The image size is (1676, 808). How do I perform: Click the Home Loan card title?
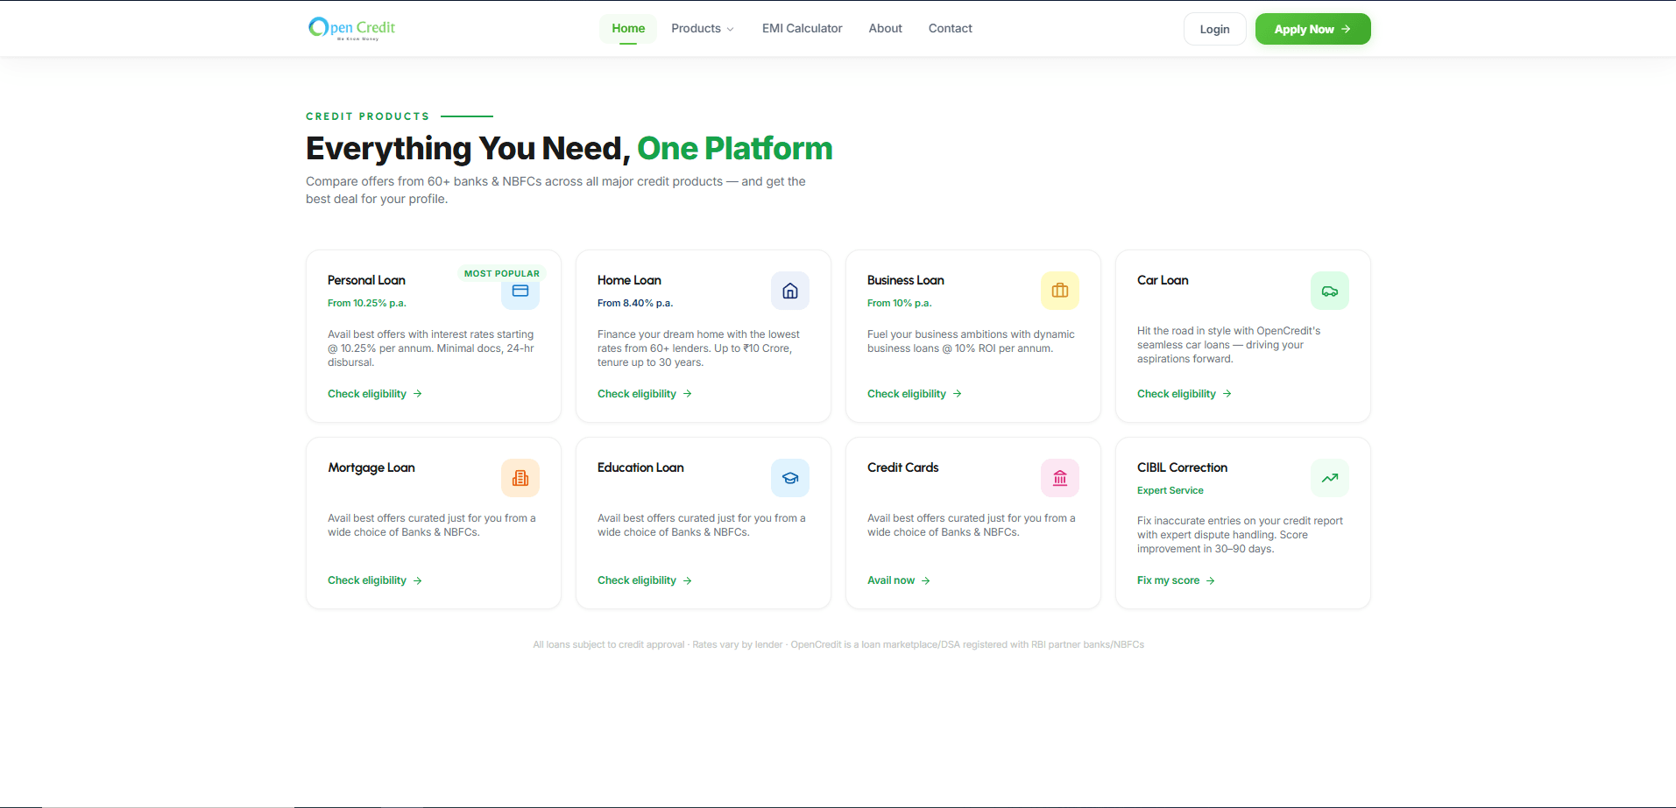click(629, 280)
